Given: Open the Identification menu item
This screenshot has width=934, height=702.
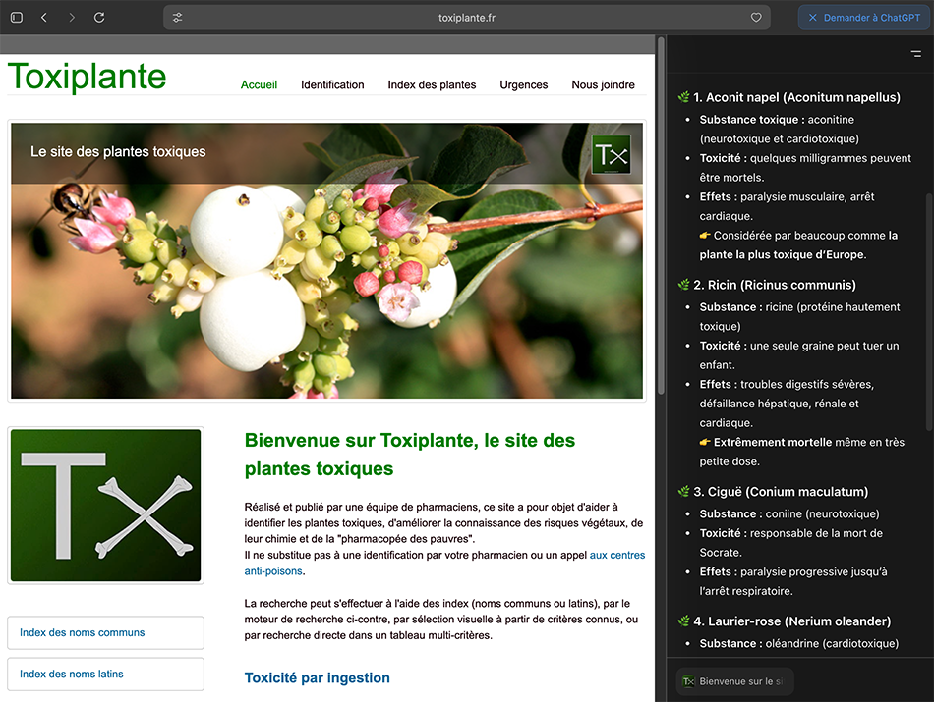Looking at the screenshot, I should point(332,85).
